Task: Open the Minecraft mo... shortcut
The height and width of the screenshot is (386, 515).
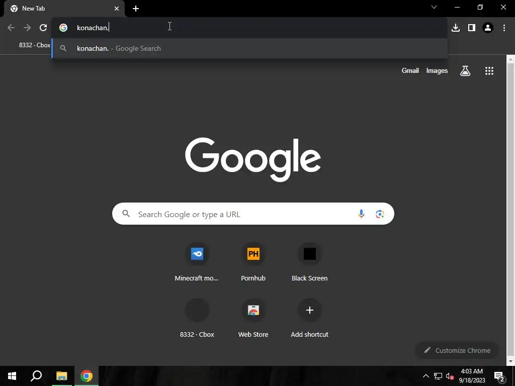Action: (197, 261)
